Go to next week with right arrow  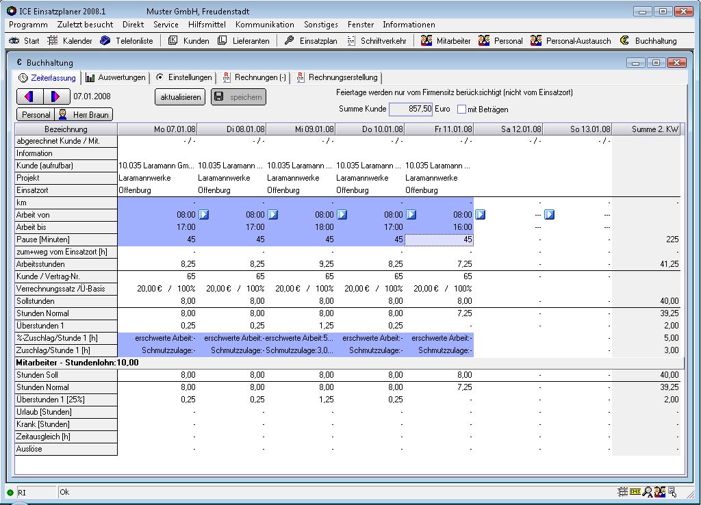(56, 97)
